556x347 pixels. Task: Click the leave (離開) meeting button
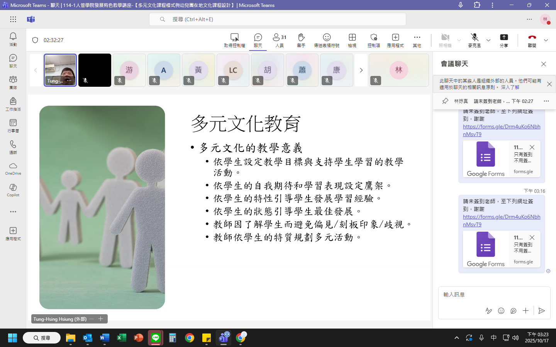[532, 38]
